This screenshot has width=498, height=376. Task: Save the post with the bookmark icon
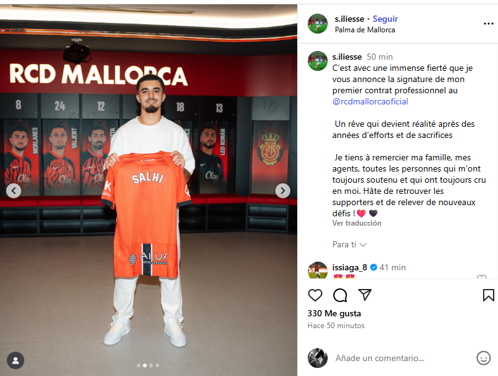pos(488,295)
